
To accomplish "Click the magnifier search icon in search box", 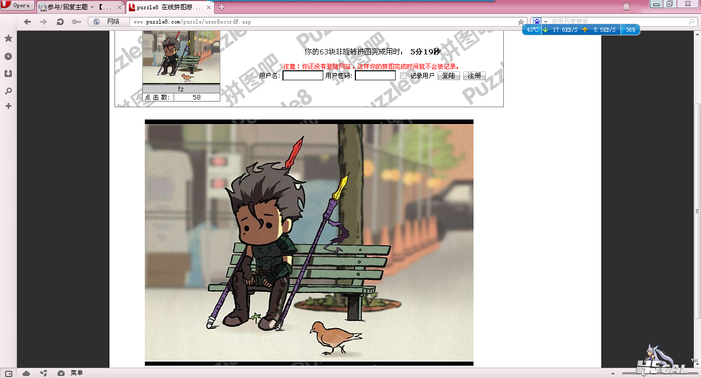I will [x=691, y=22].
